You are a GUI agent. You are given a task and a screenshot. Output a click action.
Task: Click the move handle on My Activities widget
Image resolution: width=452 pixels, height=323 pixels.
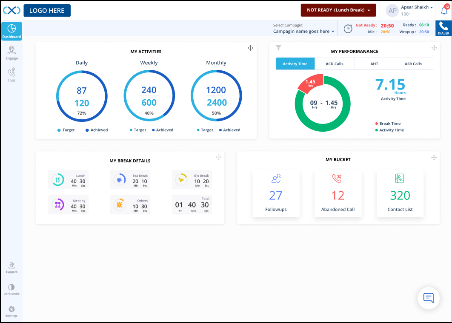click(x=250, y=48)
